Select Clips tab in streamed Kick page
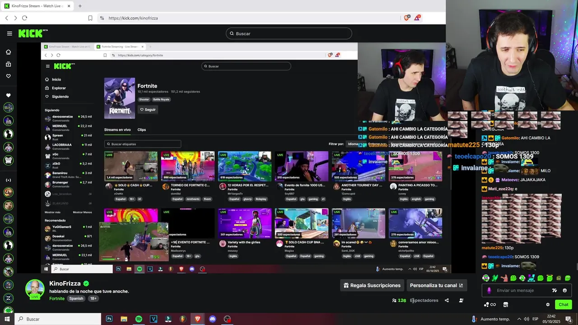578x325 pixels. coord(142,130)
